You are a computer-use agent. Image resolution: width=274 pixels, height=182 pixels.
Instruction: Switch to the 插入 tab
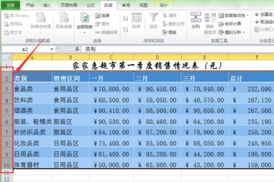point(47,5)
